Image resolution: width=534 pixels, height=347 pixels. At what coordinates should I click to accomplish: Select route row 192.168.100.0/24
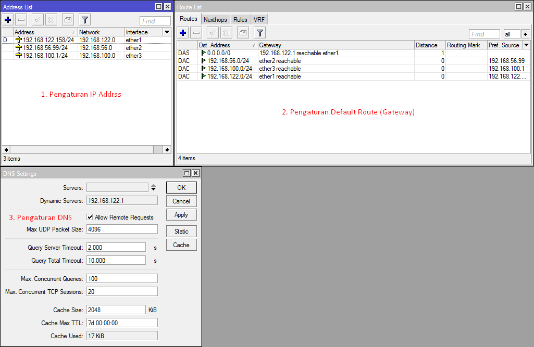354,69
